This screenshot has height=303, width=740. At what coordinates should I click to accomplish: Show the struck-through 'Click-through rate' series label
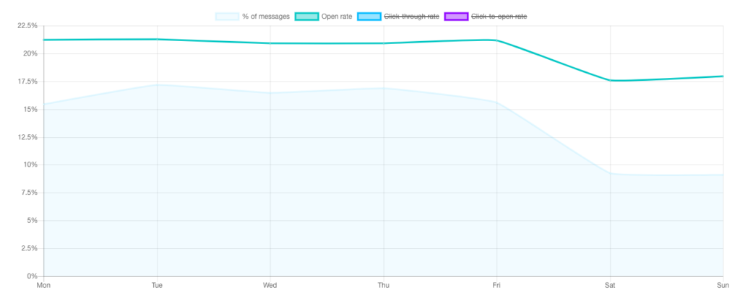[412, 16]
